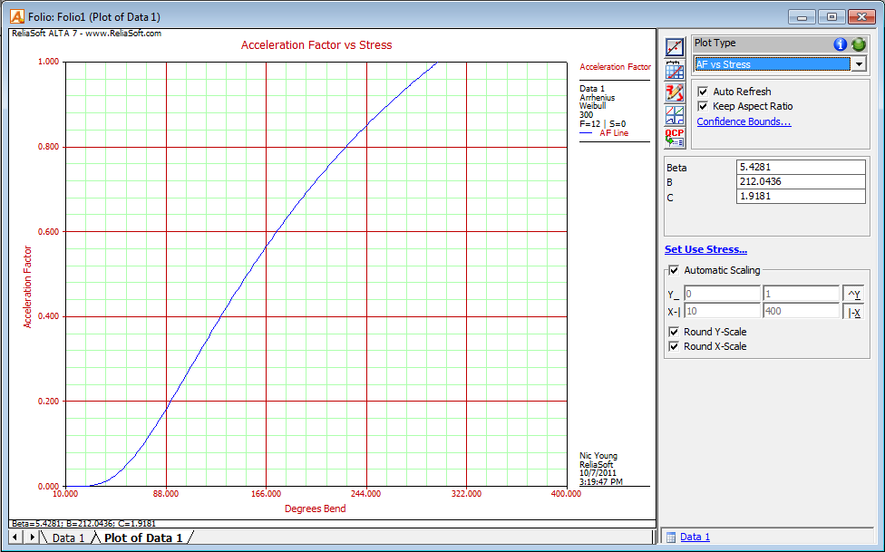Maximize the Folio1 window
Screen dimensions: 885x552
click(832, 17)
